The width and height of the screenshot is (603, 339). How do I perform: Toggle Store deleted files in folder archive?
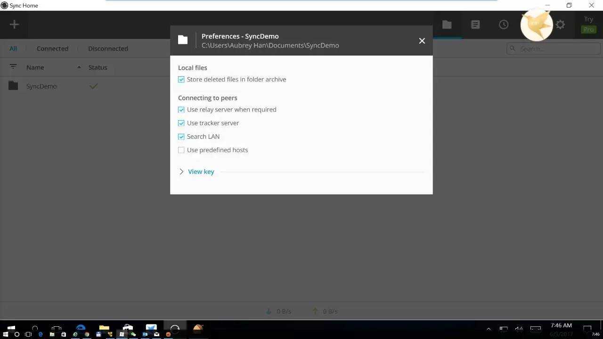pyautogui.click(x=181, y=80)
